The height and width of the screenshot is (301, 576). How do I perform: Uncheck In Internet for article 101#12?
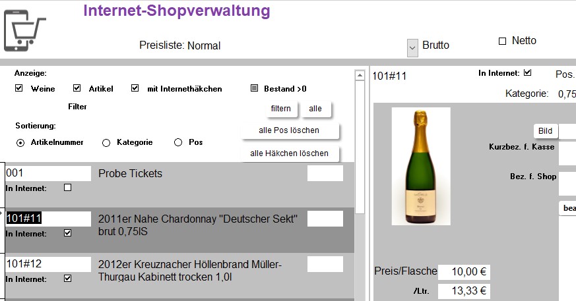(67, 279)
